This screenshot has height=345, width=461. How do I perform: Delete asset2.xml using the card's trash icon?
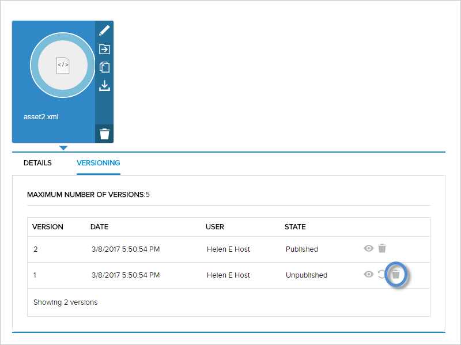pos(104,134)
